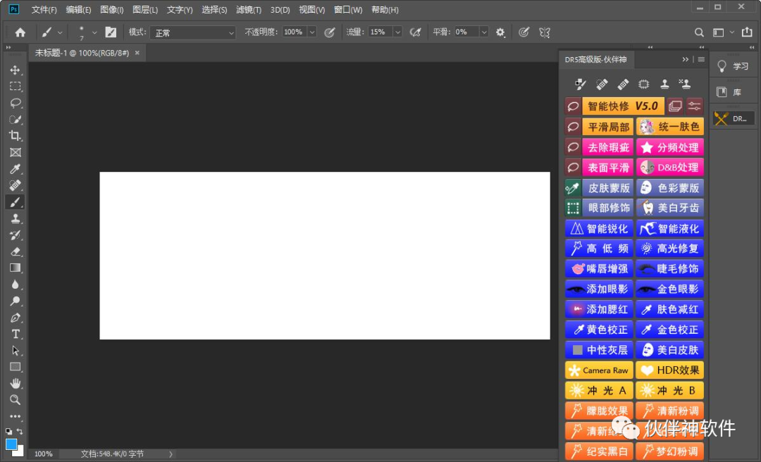Open the 文件(F) menu
Image resolution: width=761 pixels, height=462 pixels.
[x=44, y=10]
